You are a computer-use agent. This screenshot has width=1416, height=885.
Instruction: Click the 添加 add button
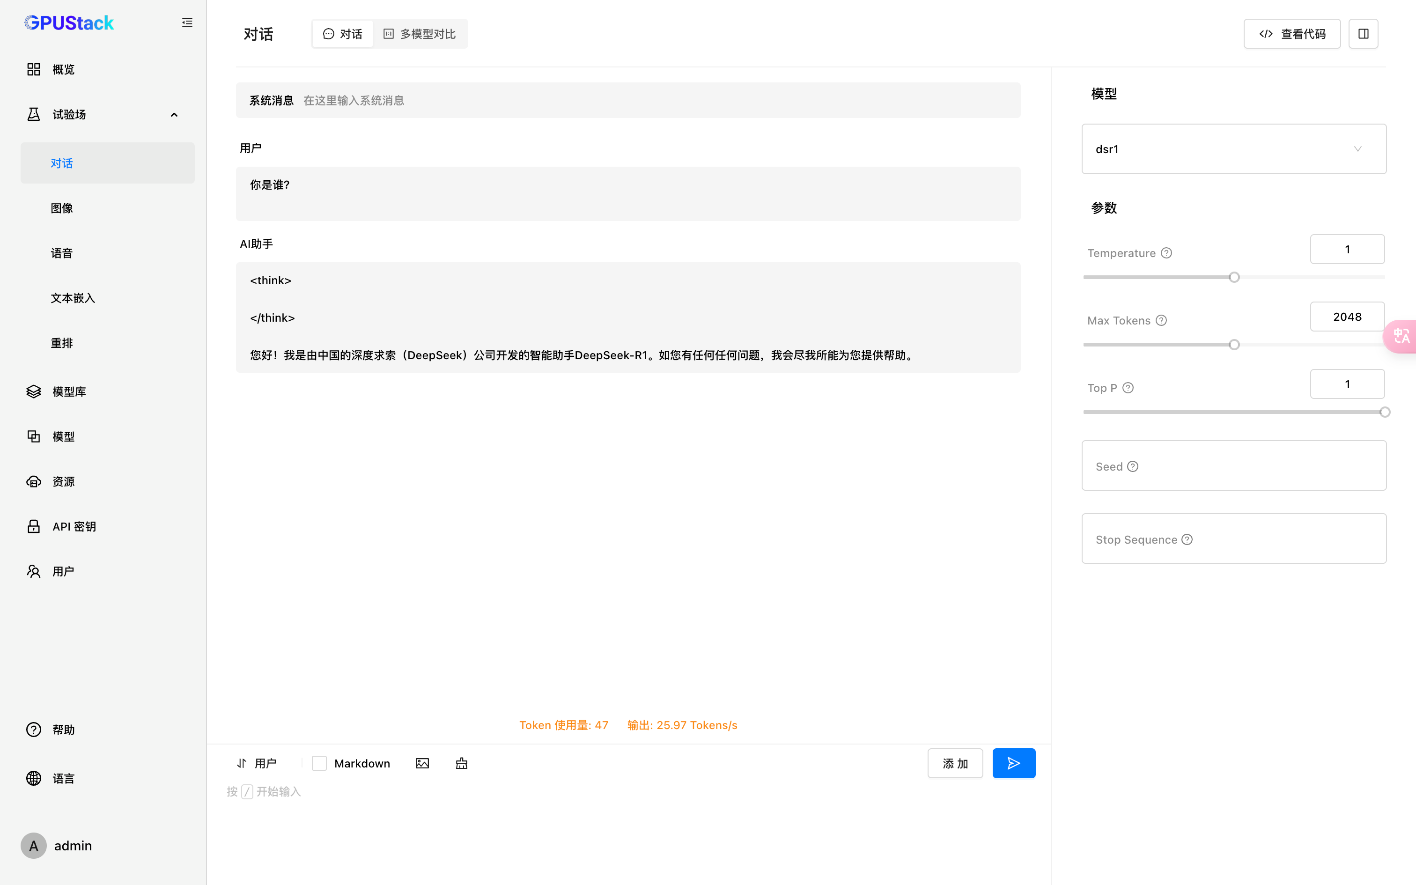pyautogui.click(x=955, y=763)
